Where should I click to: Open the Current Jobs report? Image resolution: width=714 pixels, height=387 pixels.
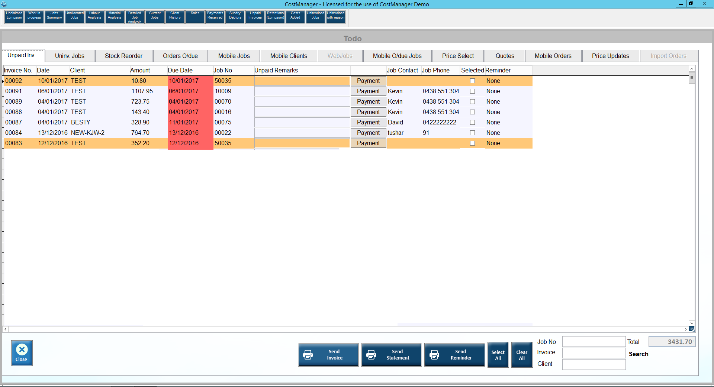(155, 17)
